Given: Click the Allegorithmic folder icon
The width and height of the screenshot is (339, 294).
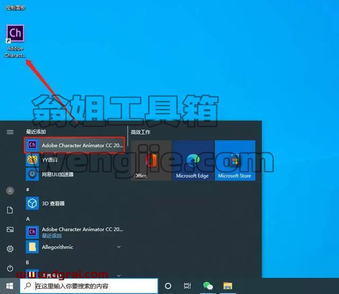Looking at the screenshot, I should (32, 247).
